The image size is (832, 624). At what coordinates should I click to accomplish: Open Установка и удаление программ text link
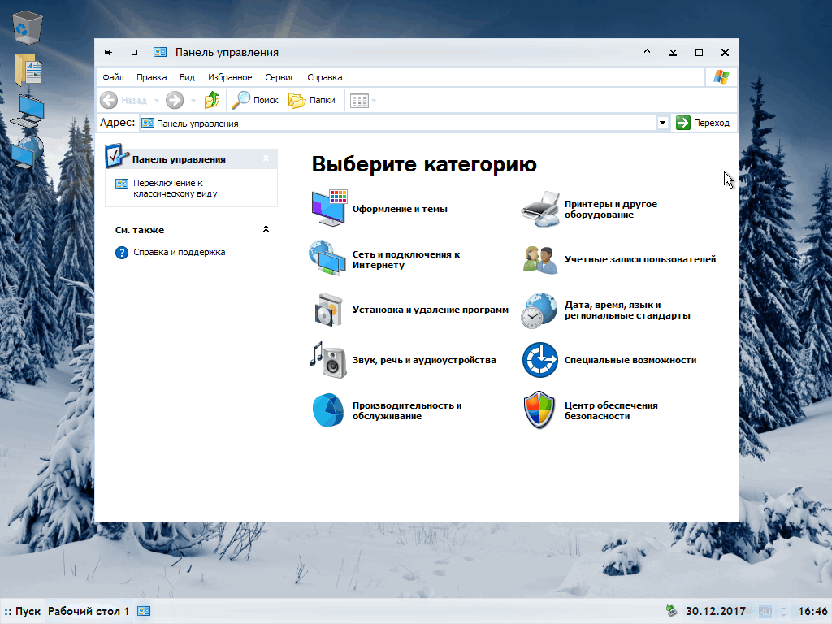(431, 310)
